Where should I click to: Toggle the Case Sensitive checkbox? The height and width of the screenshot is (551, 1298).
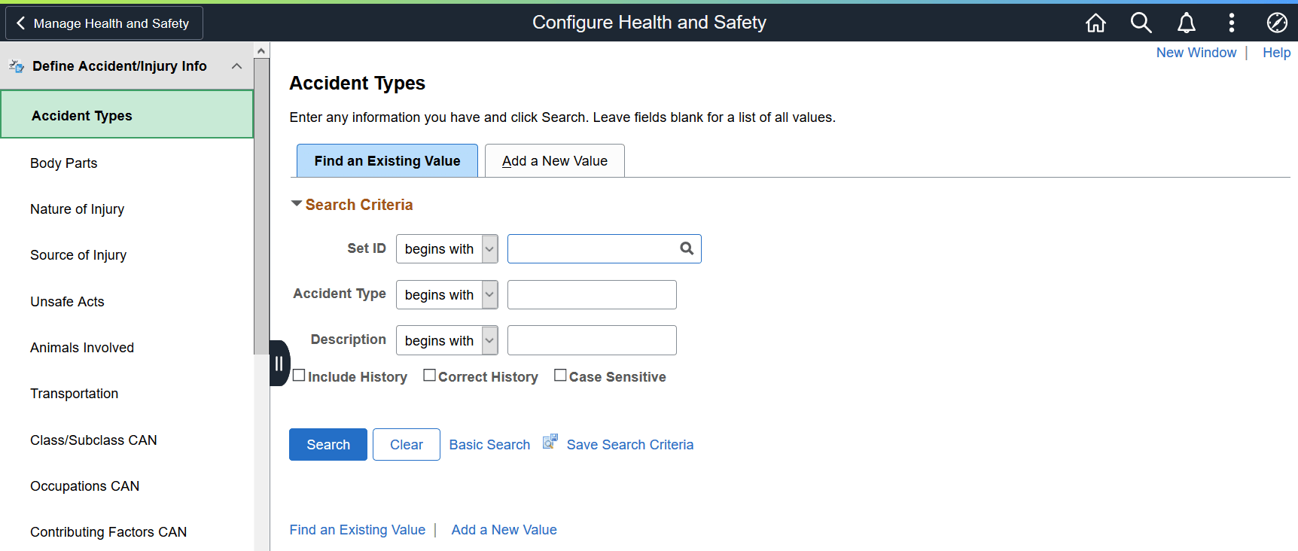560,376
